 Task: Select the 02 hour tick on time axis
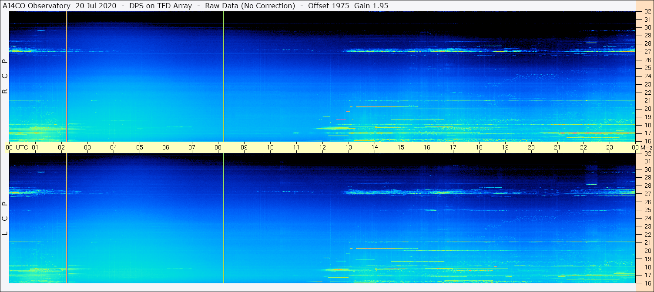pyautogui.click(x=61, y=148)
